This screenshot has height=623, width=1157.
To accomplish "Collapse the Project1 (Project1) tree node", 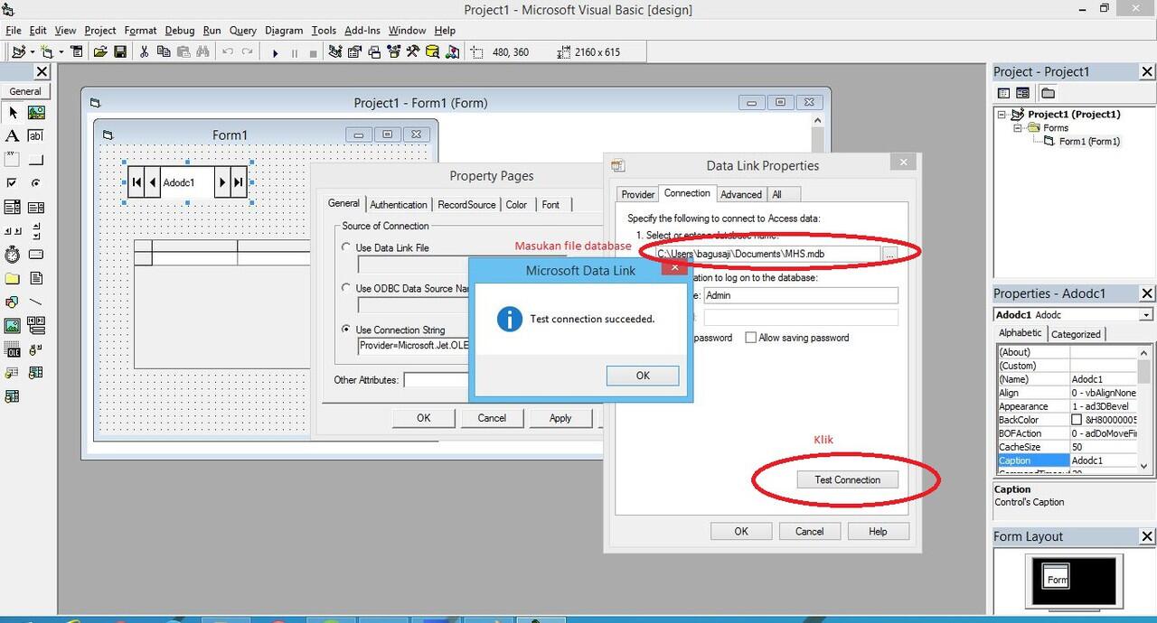I will coord(1002,115).
